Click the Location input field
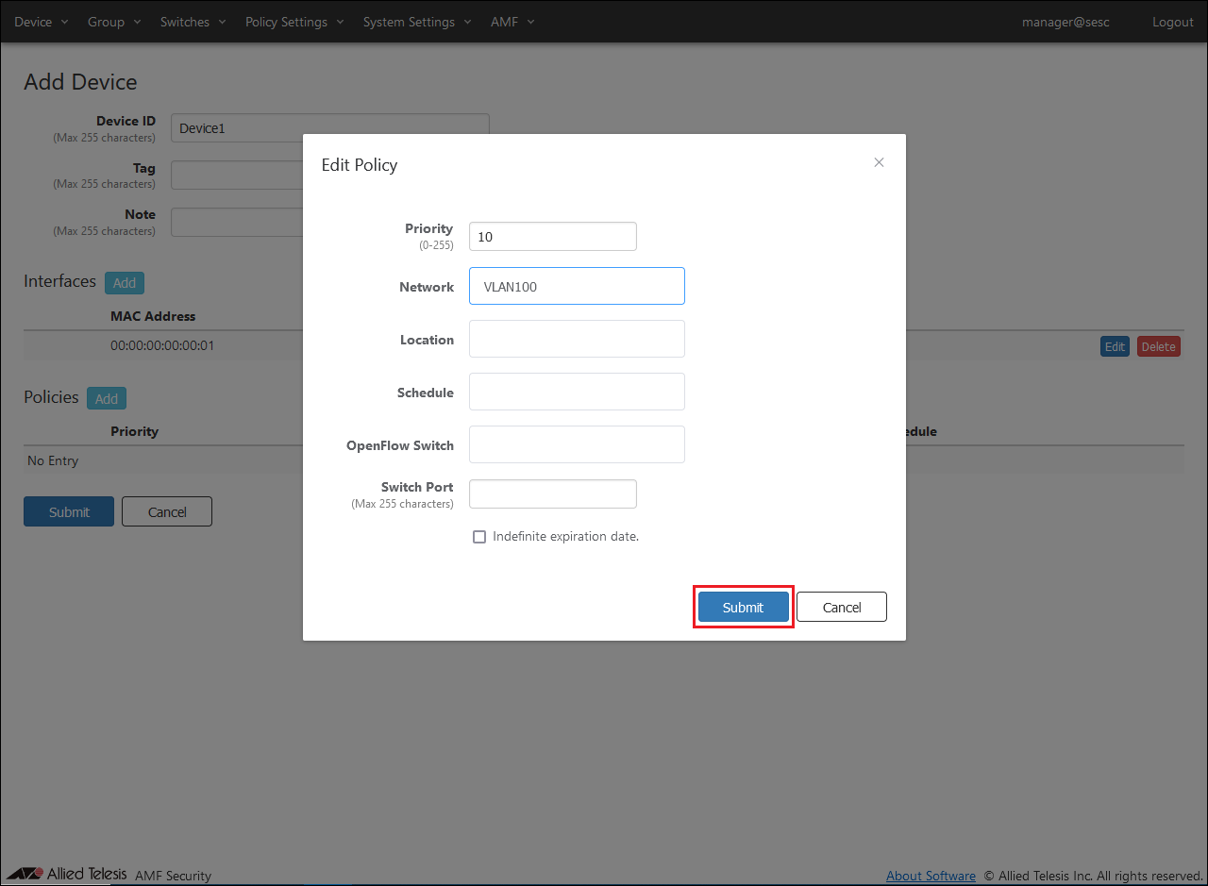Viewport: 1208px width, 886px height. tap(576, 339)
